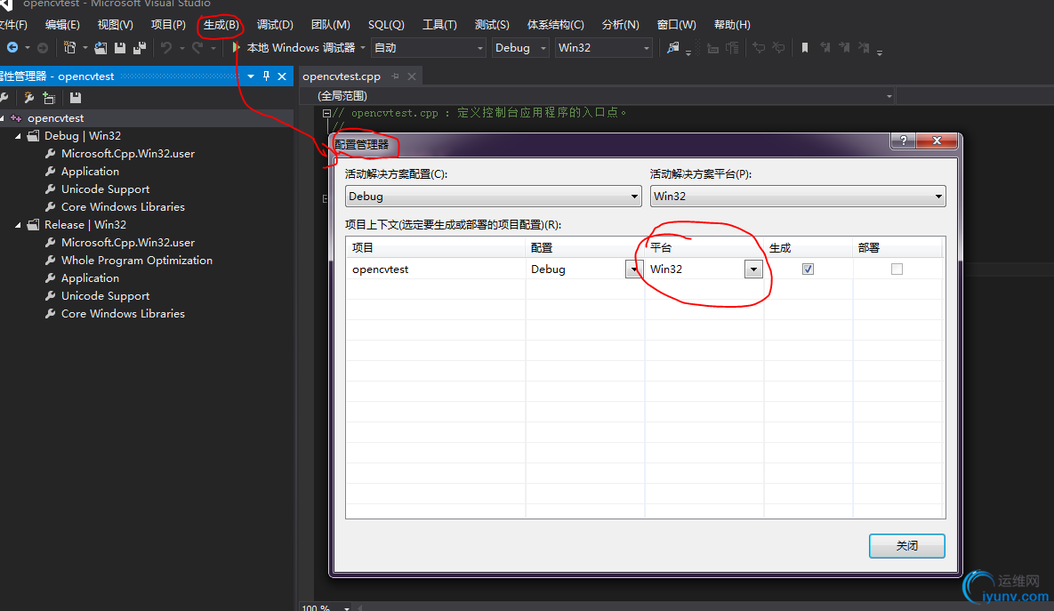Open Property Manager window options dropdown arrow
Screen dimensions: 1054x611
pyautogui.click(x=251, y=76)
